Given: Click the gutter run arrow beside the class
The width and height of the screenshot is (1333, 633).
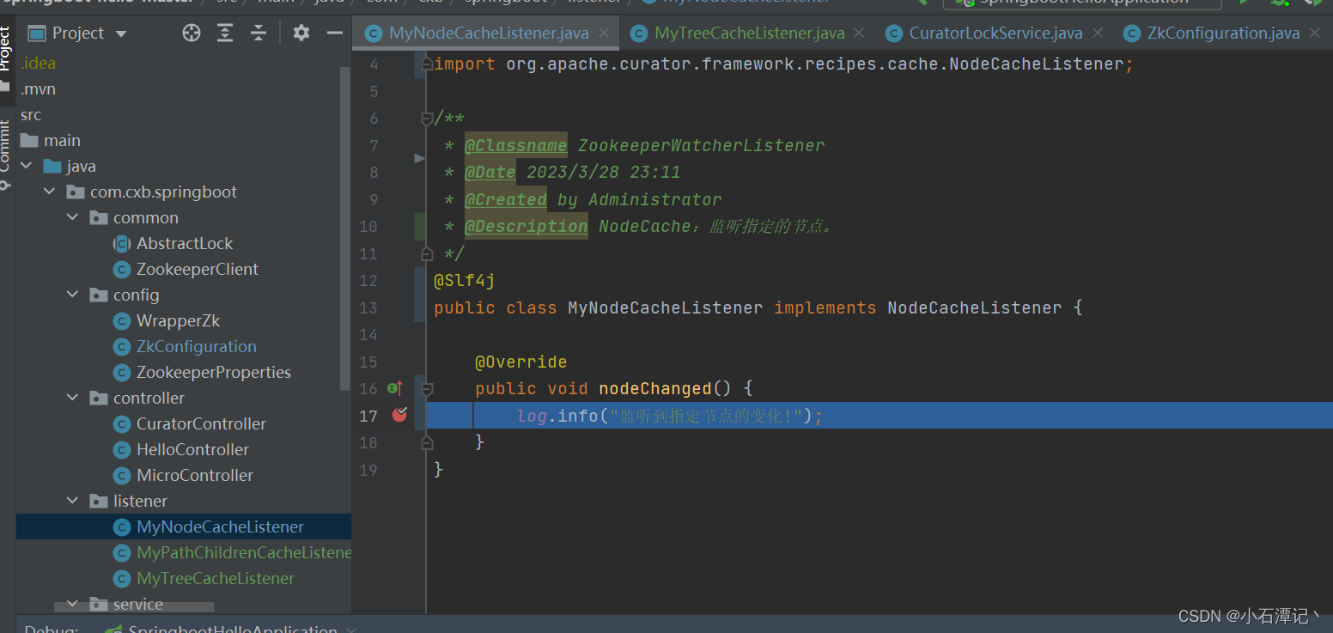Looking at the screenshot, I should [x=419, y=157].
